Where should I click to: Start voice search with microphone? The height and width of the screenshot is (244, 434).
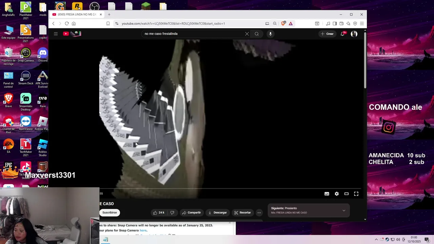point(270,34)
